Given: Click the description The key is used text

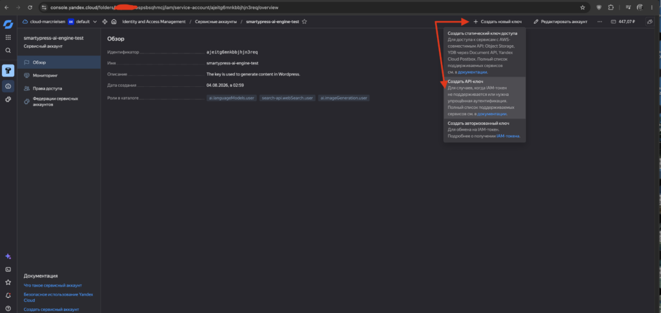Looking at the screenshot, I should tap(253, 74).
